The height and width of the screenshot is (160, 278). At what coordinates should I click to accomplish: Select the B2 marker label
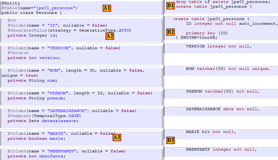[x=170, y=32]
